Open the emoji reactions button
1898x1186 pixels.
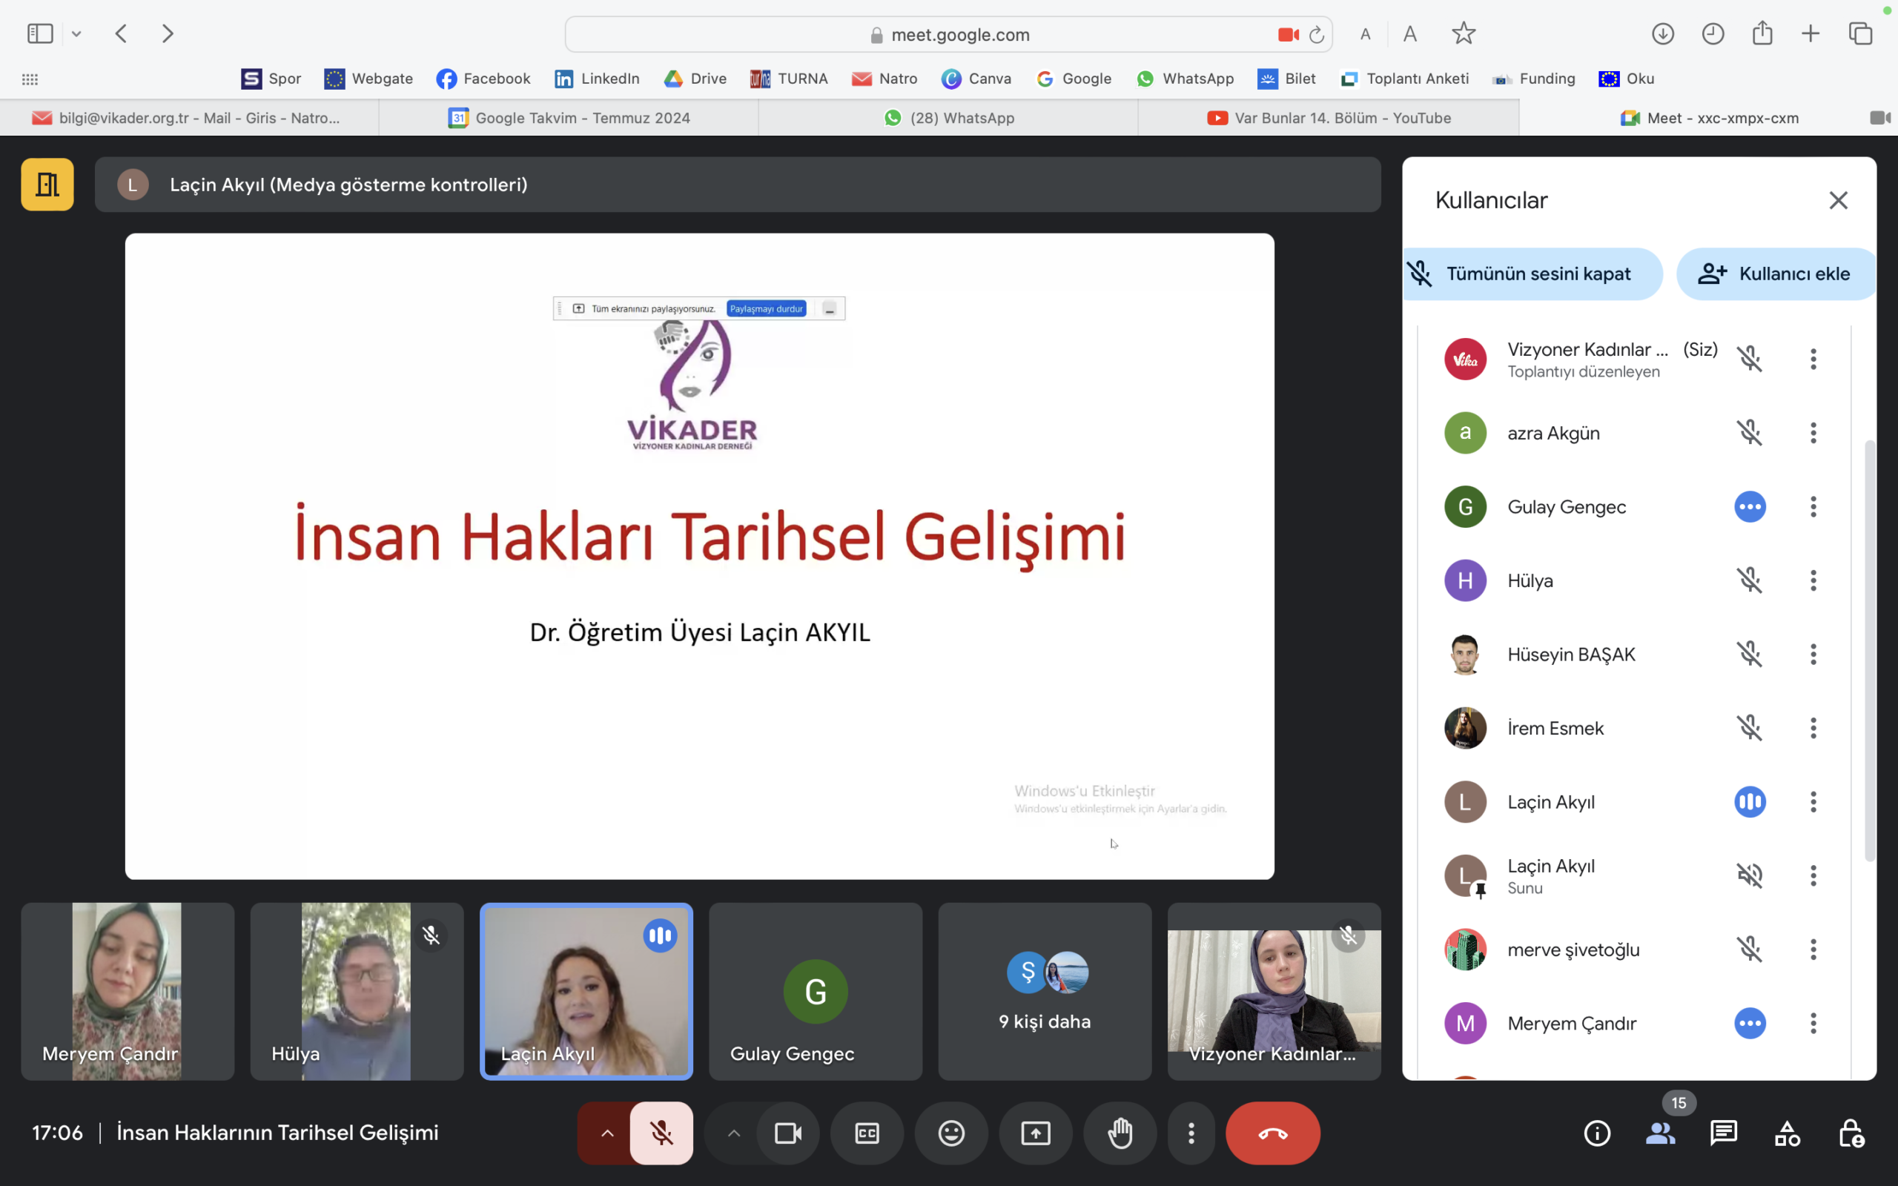[950, 1133]
